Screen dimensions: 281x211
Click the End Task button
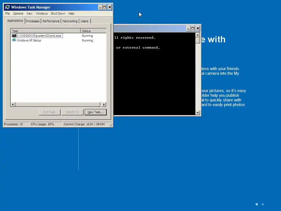tap(49, 112)
